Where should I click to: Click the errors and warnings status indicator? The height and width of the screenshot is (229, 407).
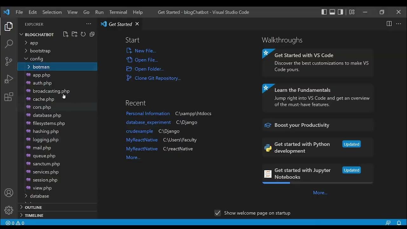pos(15,223)
